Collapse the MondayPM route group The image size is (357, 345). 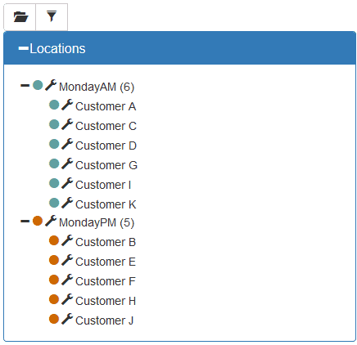[25, 221]
